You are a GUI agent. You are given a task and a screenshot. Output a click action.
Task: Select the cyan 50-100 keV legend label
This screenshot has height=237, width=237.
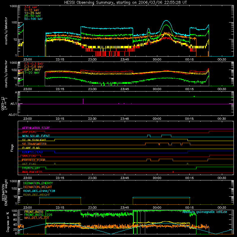33,19
